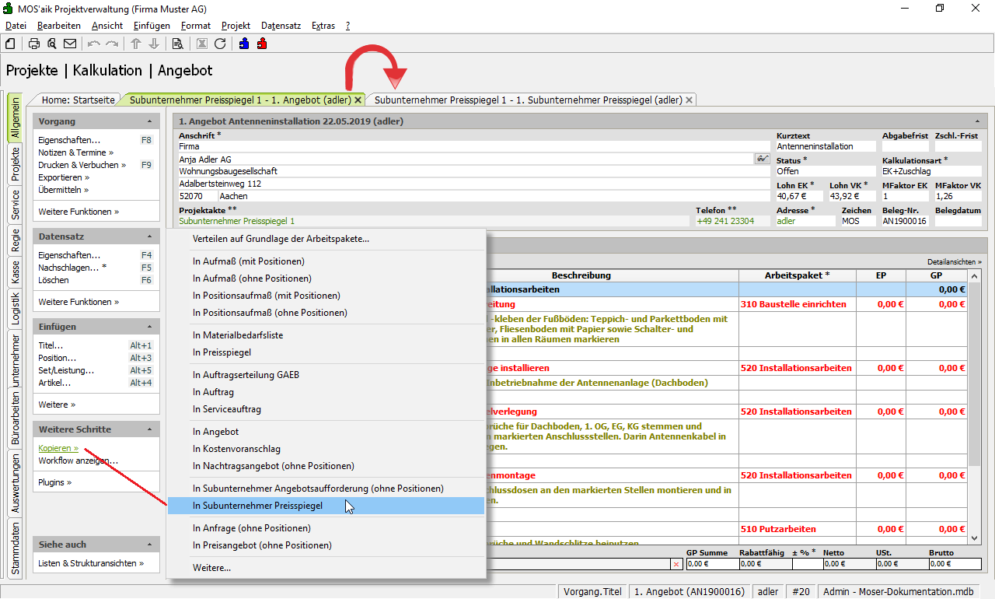Click the Kurztext field Antenneninstallation
Image resolution: width=995 pixels, height=599 pixels.
coord(826,146)
